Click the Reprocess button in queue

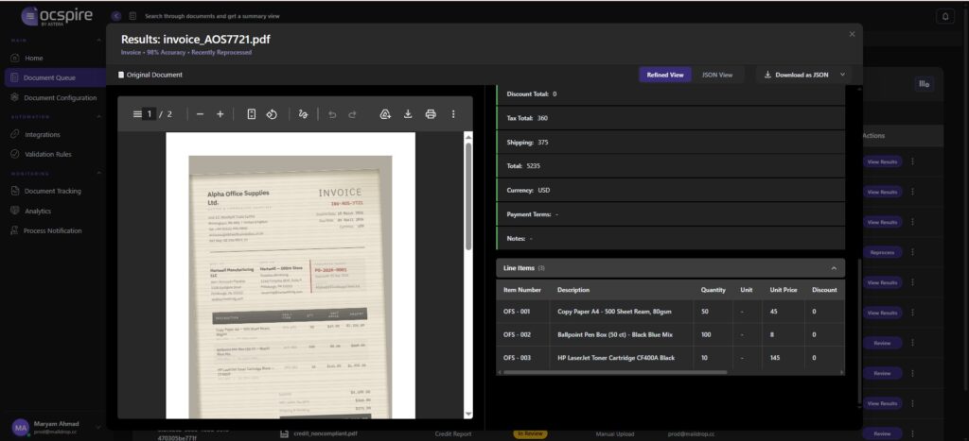[x=882, y=252]
